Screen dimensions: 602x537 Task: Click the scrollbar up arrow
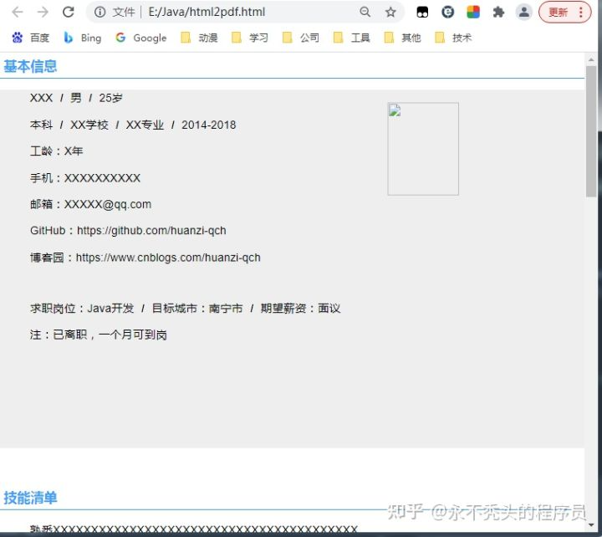pyautogui.click(x=591, y=60)
